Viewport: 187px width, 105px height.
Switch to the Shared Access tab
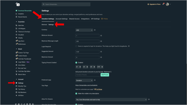pos(74,19)
